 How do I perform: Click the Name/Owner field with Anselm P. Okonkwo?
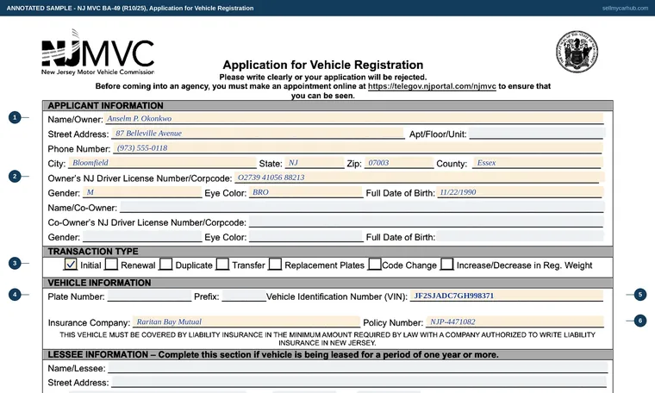point(354,119)
